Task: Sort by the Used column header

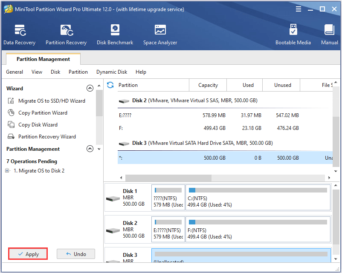Action: click(245, 85)
